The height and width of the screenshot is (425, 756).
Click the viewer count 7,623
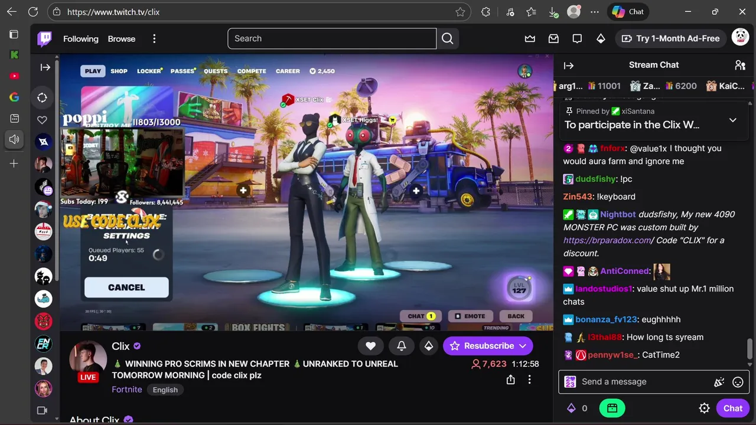click(x=488, y=364)
